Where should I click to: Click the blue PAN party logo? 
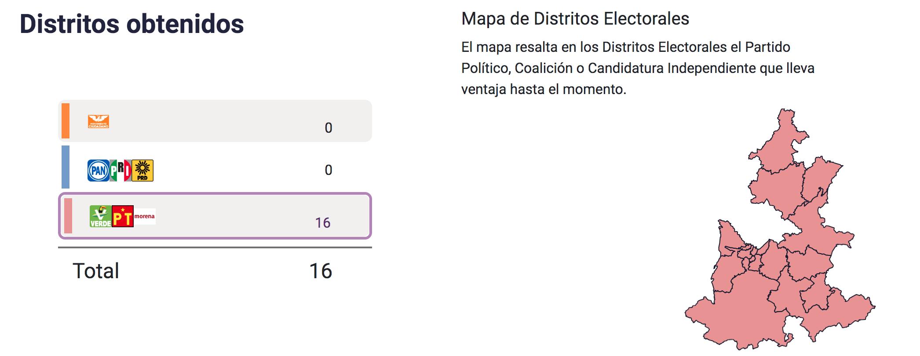98,171
